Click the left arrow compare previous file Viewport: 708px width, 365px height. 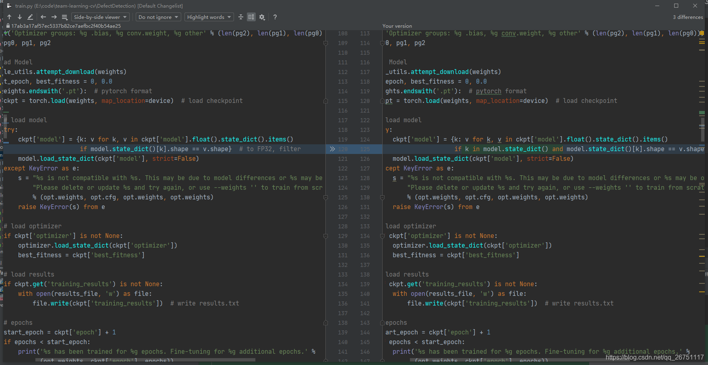pyautogui.click(x=43, y=17)
